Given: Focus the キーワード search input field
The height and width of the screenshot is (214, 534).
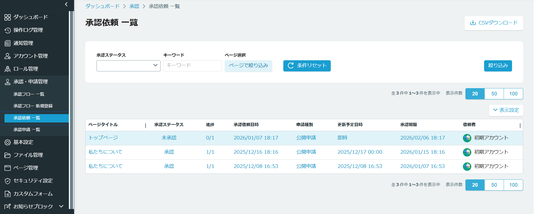Looking at the screenshot, I should click(x=192, y=66).
